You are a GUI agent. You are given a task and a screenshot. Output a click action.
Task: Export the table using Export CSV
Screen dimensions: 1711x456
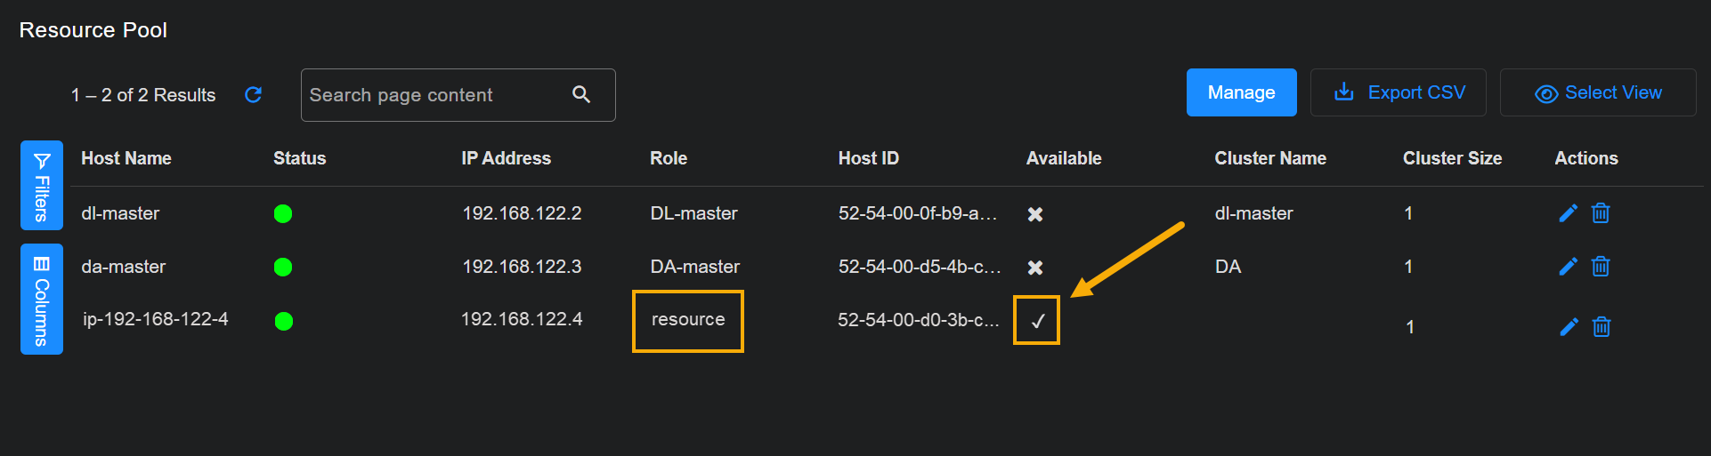pos(1399,92)
